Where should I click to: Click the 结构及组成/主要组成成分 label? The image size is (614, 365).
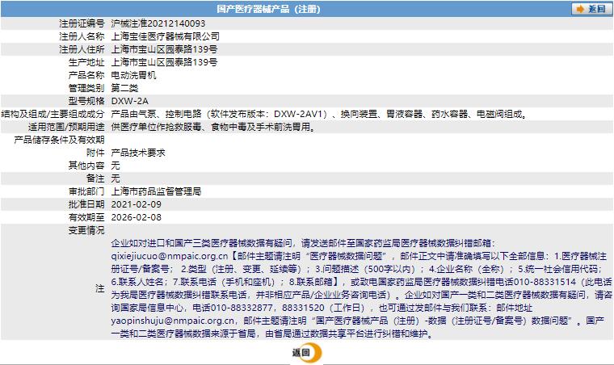[x=53, y=114]
